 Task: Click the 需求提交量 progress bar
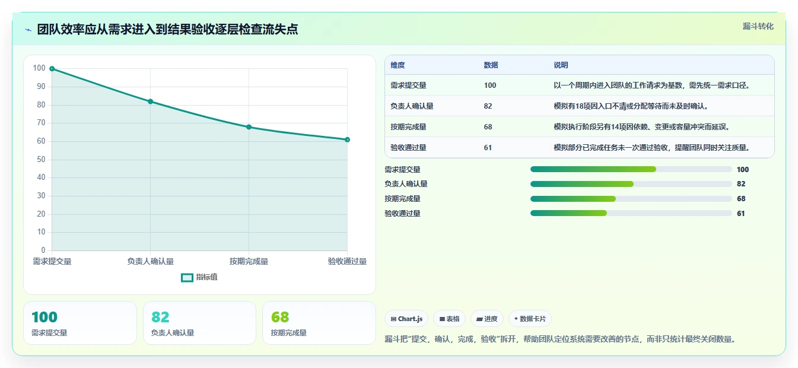tap(631, 169)
